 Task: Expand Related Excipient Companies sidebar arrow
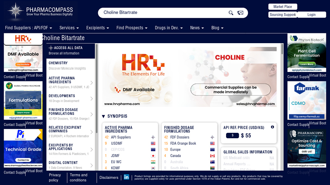(92, 132)
